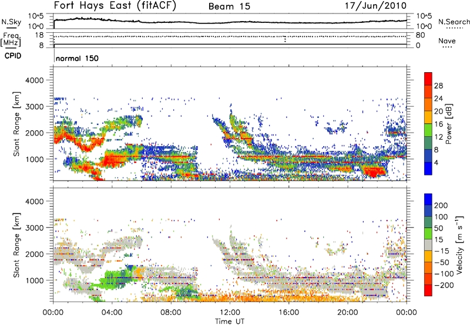This screenshot has height=325, width=470.
Task: Click the "16:00" time tick label
Action: coord(288,313)
